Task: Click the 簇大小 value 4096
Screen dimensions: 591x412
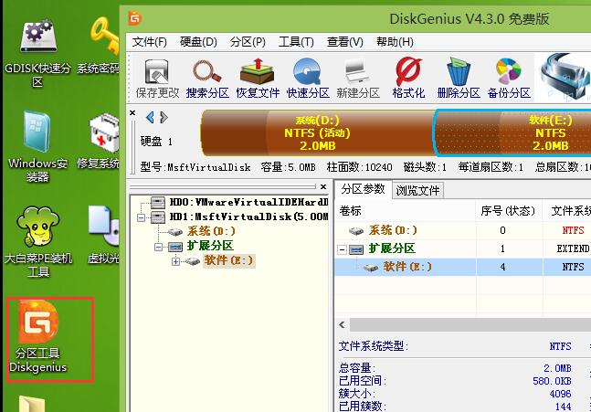Action: pos(561,394)
